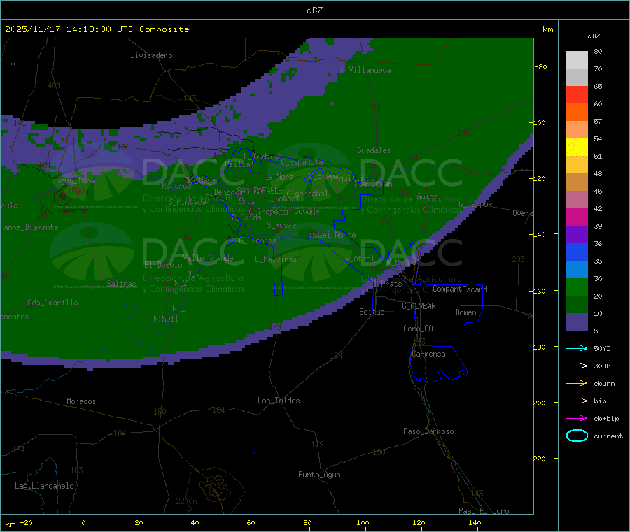The image size is (630, 532).
Task: Click the 'Divisadero' map label
Action: (x=151, y=55)
